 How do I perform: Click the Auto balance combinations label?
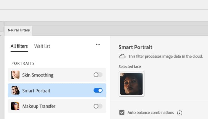(x=151, y=113)
